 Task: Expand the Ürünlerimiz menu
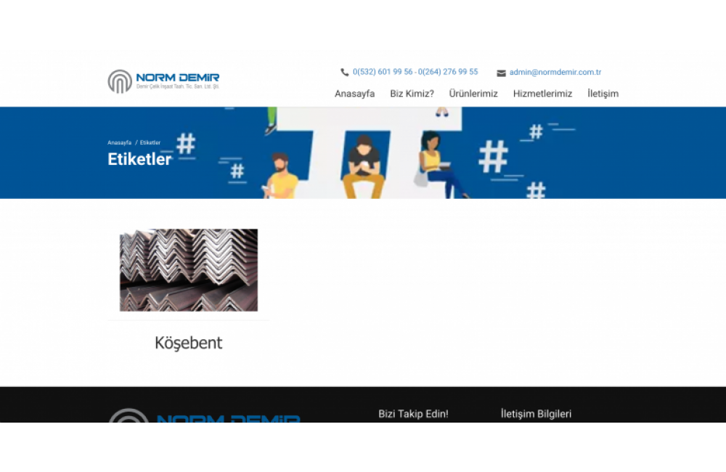click(473, 94)
